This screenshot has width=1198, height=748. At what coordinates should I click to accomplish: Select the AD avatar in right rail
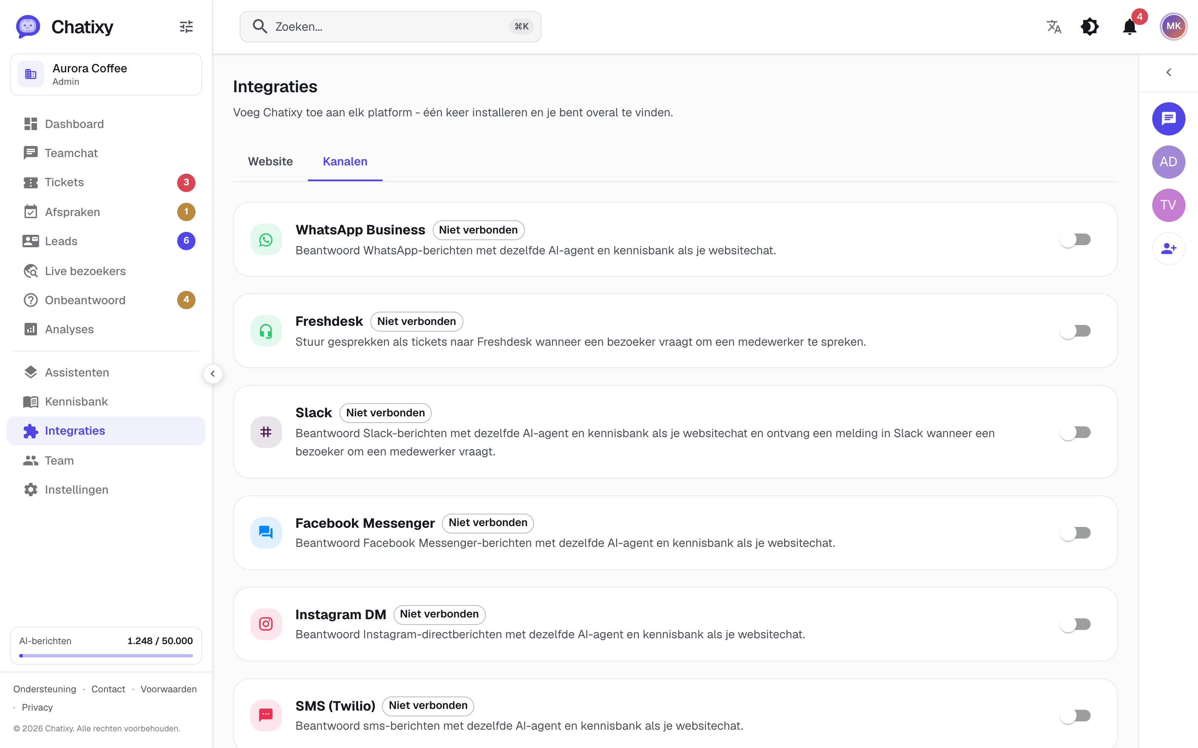coord(1168,162)
